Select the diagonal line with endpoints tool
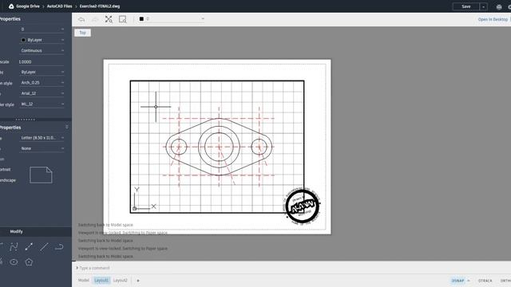511x287 pixels. pyautogui.click(x=29, y=247)
